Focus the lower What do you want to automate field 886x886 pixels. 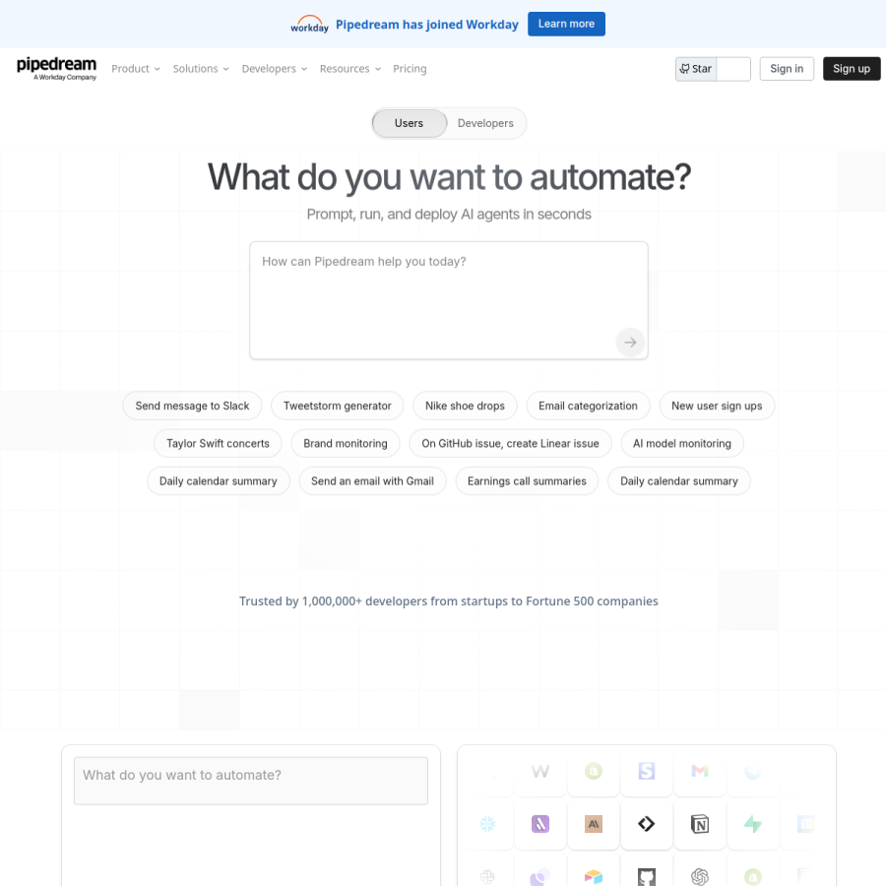coord(251,781)
